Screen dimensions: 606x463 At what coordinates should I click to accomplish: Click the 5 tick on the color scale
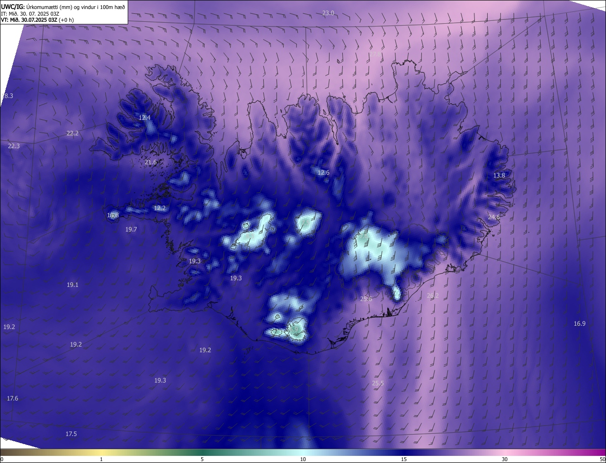coord(202,459)
